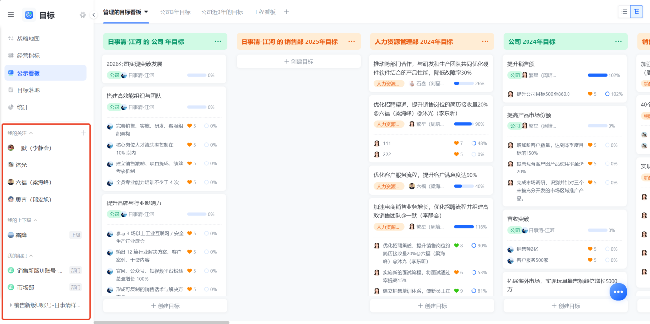This screenshot has width=650, height=324.
Task: Open settings gear next to 目标
Action: (82, 15)
